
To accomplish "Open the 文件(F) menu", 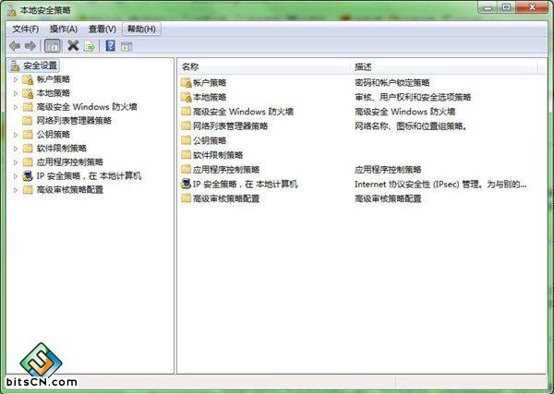I will 26,29.
